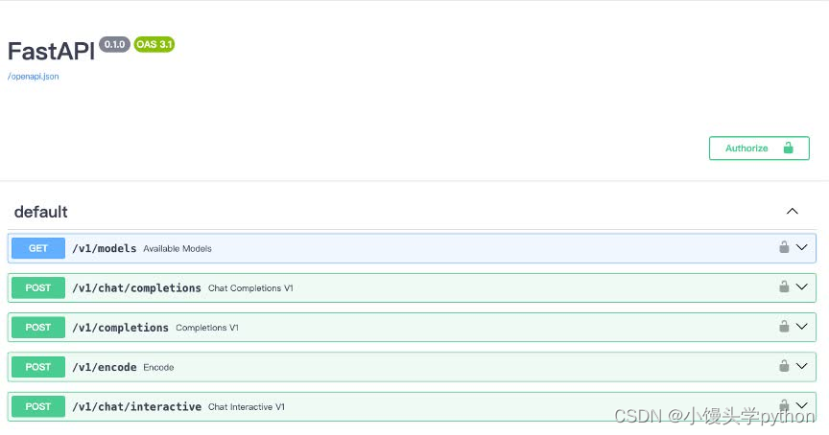Click the 'Available Models' description
Screen dimensions: 829x435
pyautogui.click(x=178, y=249)
